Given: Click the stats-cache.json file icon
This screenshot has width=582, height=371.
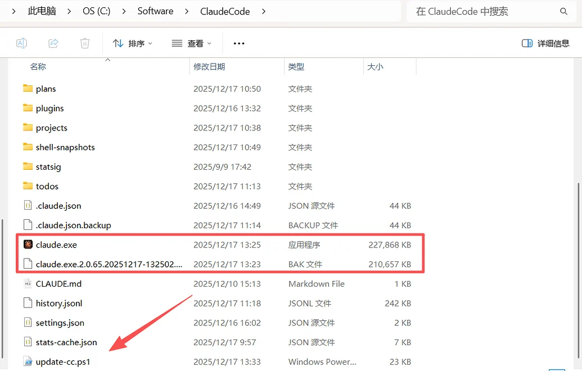Looking at the screenshot, I should pos(28,342).
